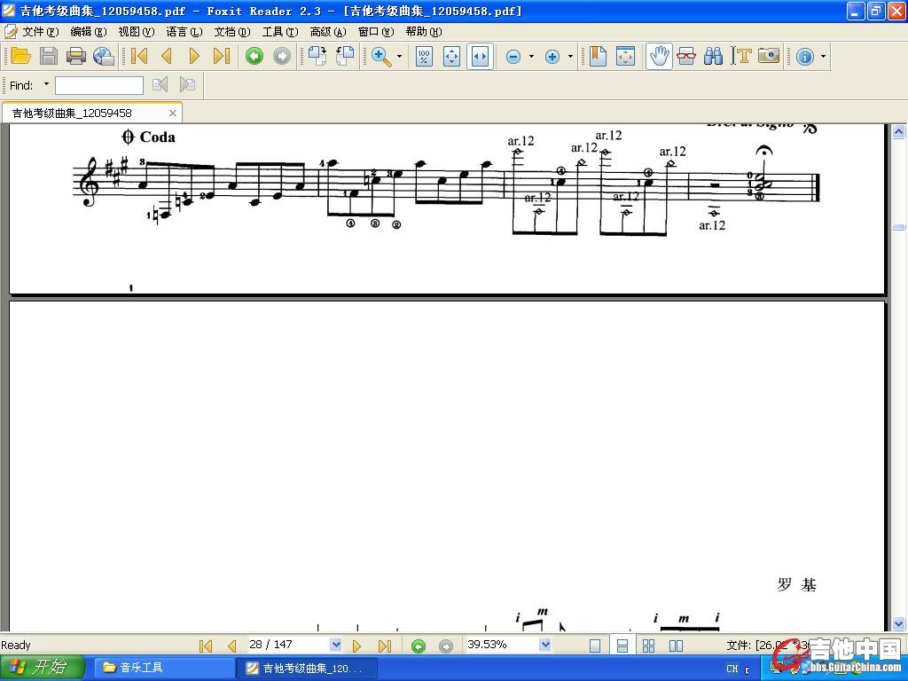908x681 pixels.
Task: Go to next page in top toolbar
Action: (x=194, y=56)
